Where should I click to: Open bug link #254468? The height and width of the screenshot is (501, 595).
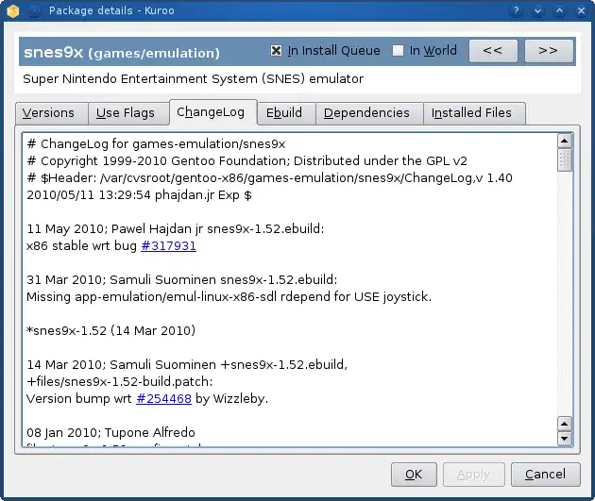[163, 399]
